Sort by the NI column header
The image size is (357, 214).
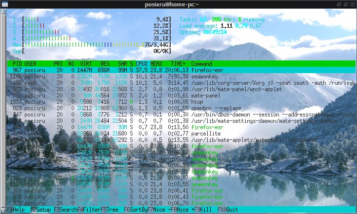pyautogui.click(x=71, y=64)
